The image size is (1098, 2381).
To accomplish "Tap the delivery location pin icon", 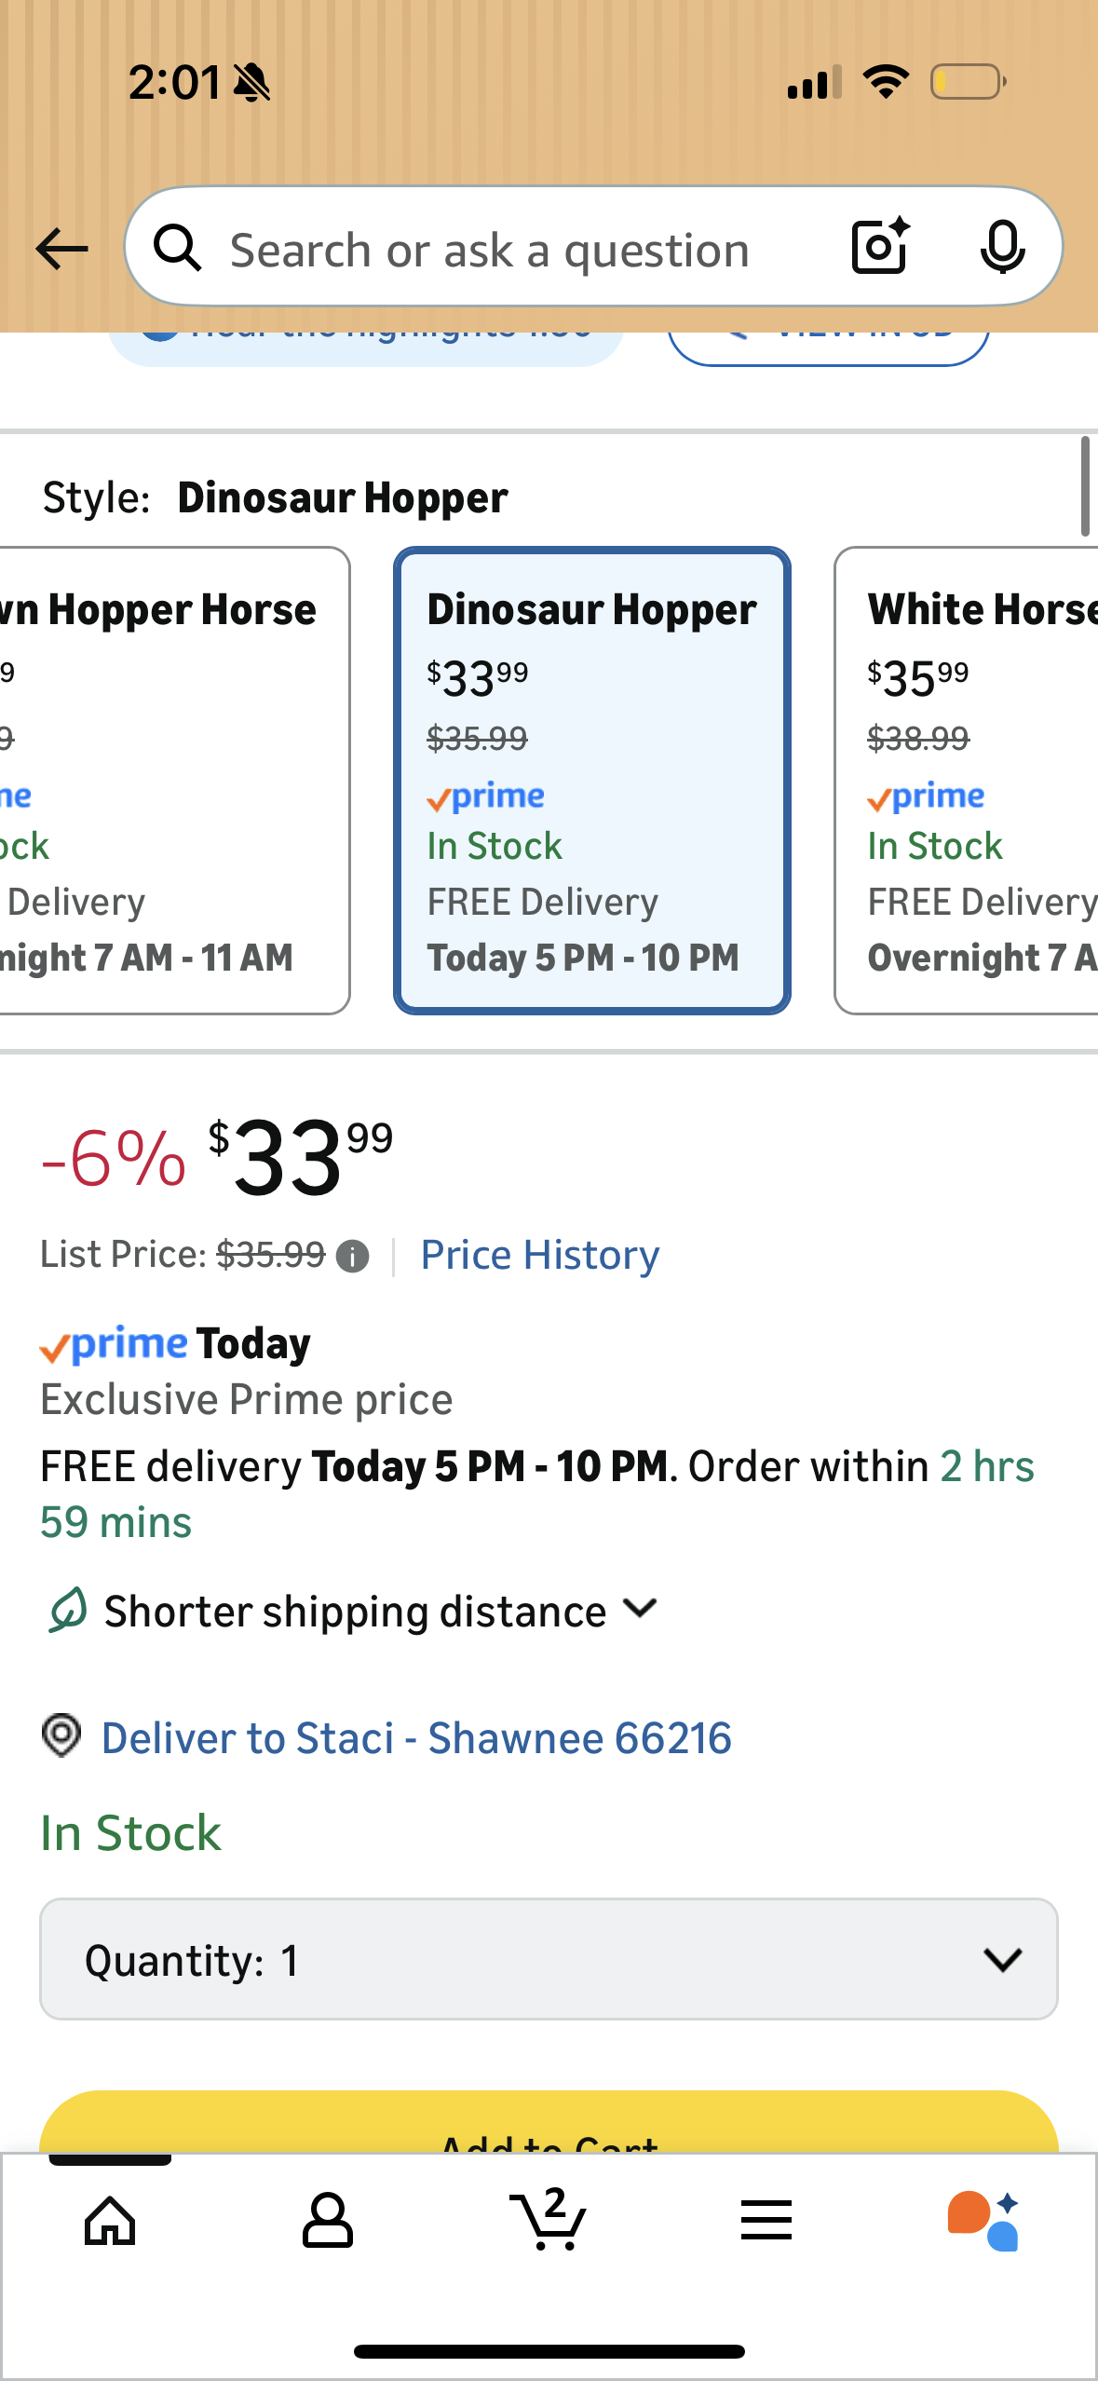I will 61,1736.
